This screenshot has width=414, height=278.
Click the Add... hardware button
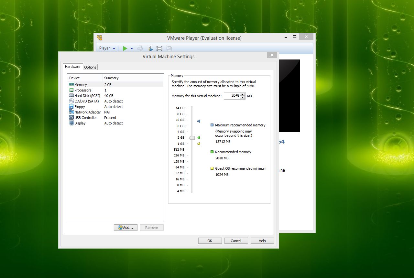tap(125, 228)
